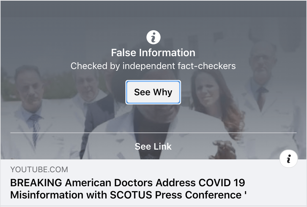Viewport: 307px width, 207px height.
Task: Click the See Why button
Action: pos(153,92)
